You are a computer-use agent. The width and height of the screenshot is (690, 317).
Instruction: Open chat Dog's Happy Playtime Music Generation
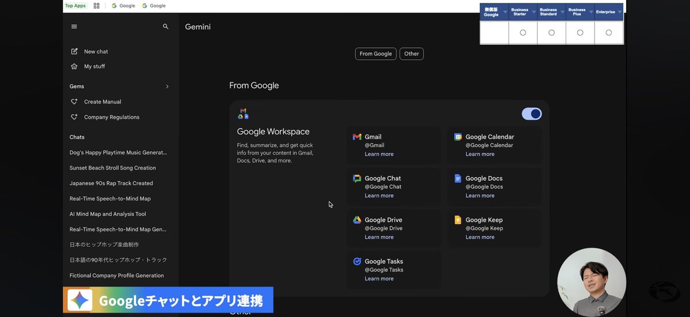[118, 153]
